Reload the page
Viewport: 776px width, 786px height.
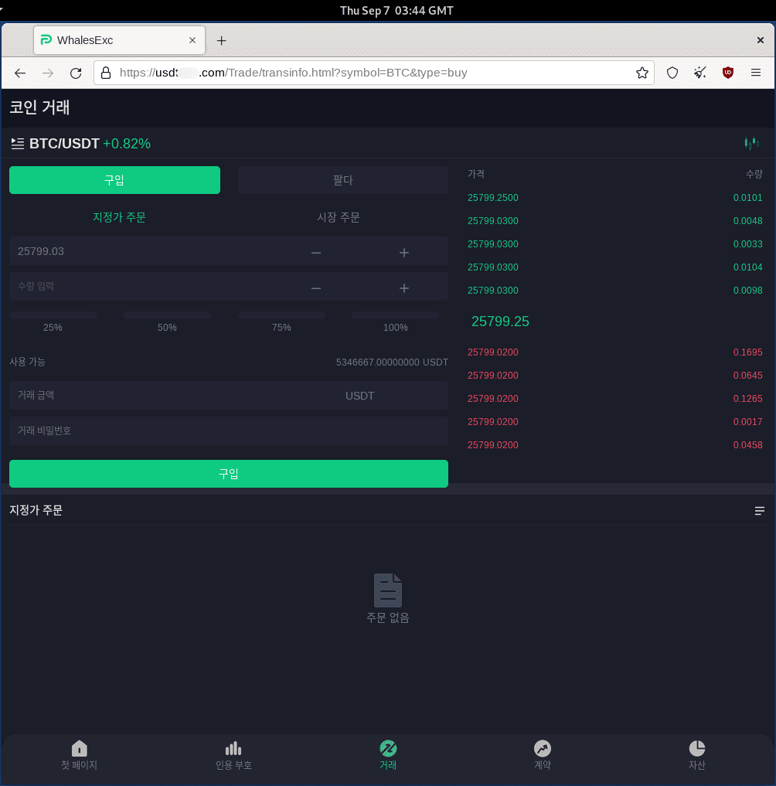coord(76,73)
